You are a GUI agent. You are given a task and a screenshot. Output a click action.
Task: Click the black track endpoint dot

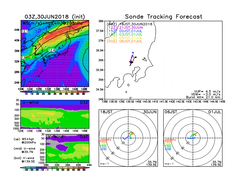pyautogui.click(x=136, y=57)
